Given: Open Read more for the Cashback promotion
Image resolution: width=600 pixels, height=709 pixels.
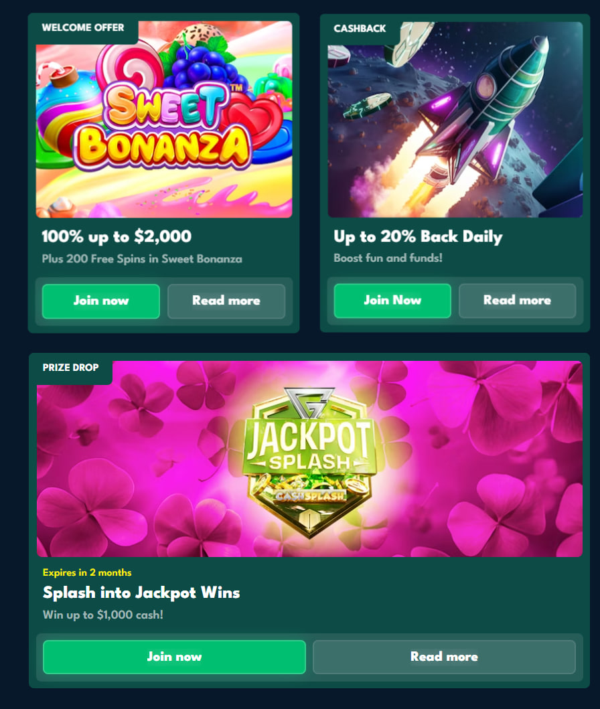Looking at the screenshot, I should [517, 301].
